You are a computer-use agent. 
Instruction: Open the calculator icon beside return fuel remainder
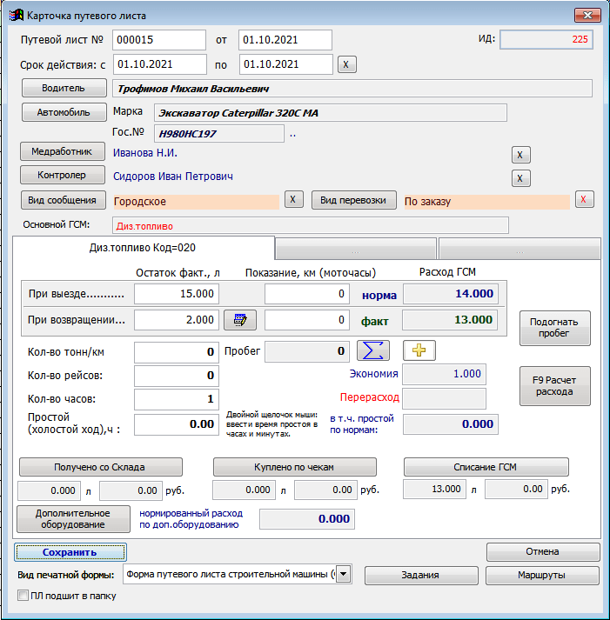tap(240, 320)
